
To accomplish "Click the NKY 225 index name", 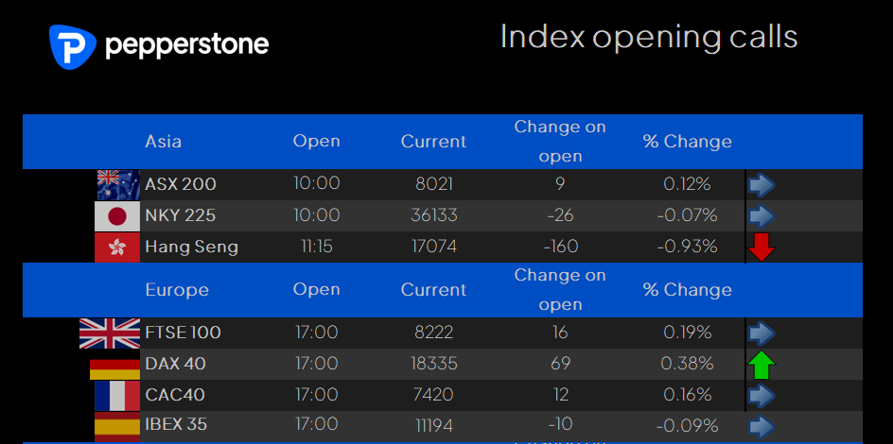I will coord(181,216).
